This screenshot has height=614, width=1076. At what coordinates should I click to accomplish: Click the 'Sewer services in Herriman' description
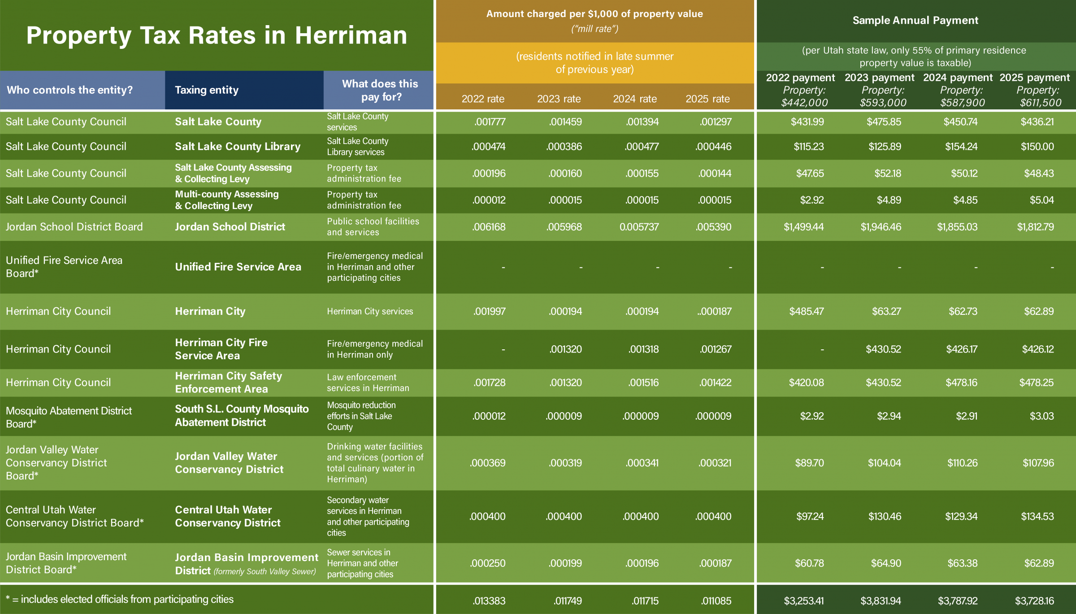click(362, 563)
